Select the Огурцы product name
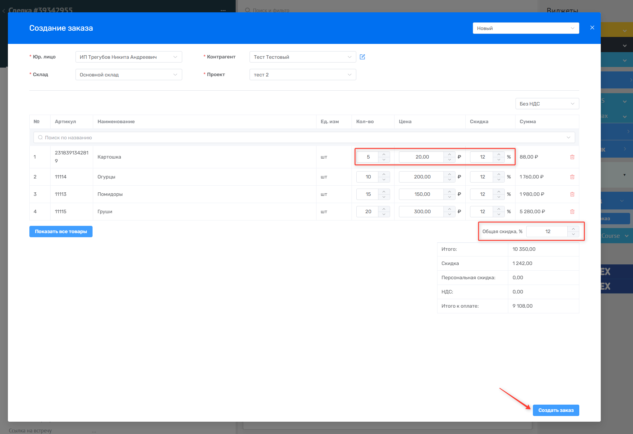The height and width of the screenshot is (434, 633). click(x=106, y=177)
